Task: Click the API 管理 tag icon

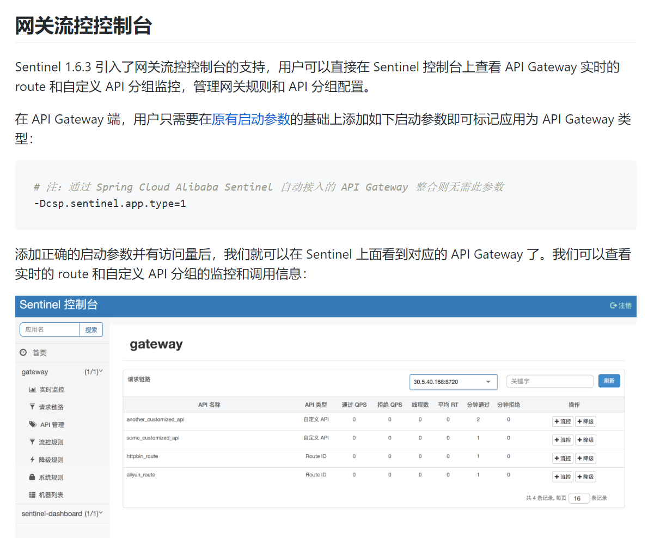Action: click(32, 424)
